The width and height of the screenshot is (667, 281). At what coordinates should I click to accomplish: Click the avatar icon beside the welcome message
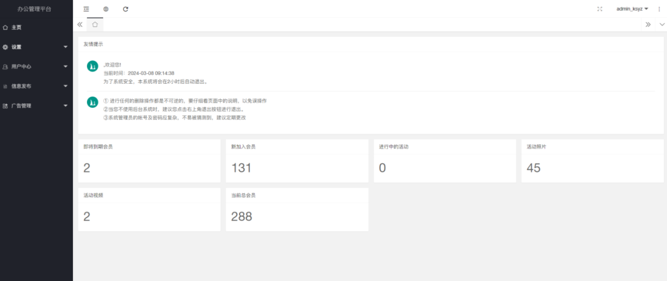point(93,66)
